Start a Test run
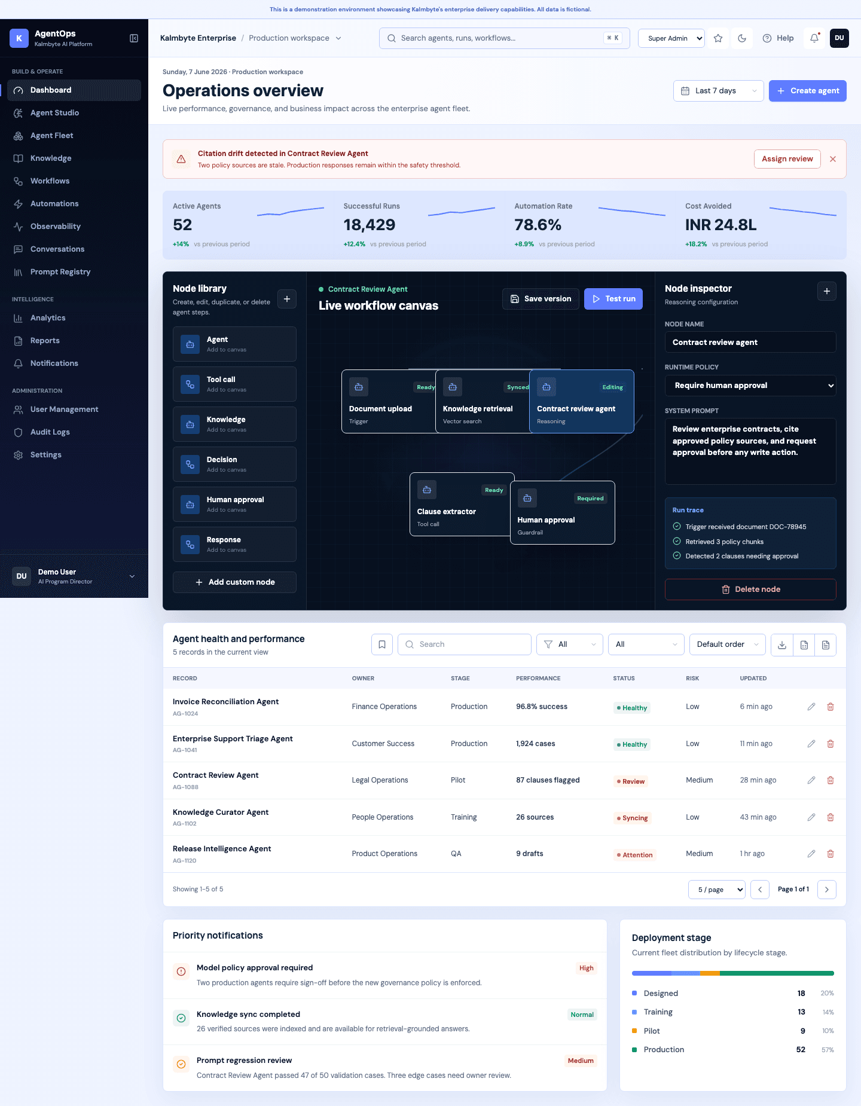This screenshot has width=861, height=1106. pos(613,299)
